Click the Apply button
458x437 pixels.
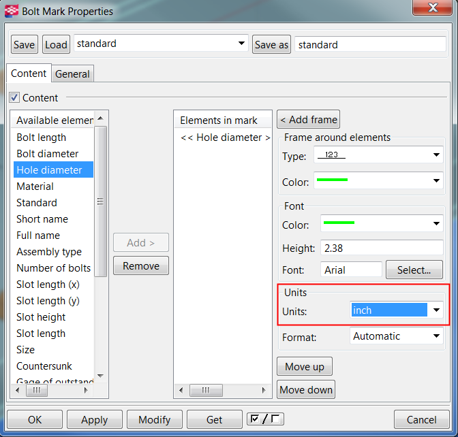(94, 420)
